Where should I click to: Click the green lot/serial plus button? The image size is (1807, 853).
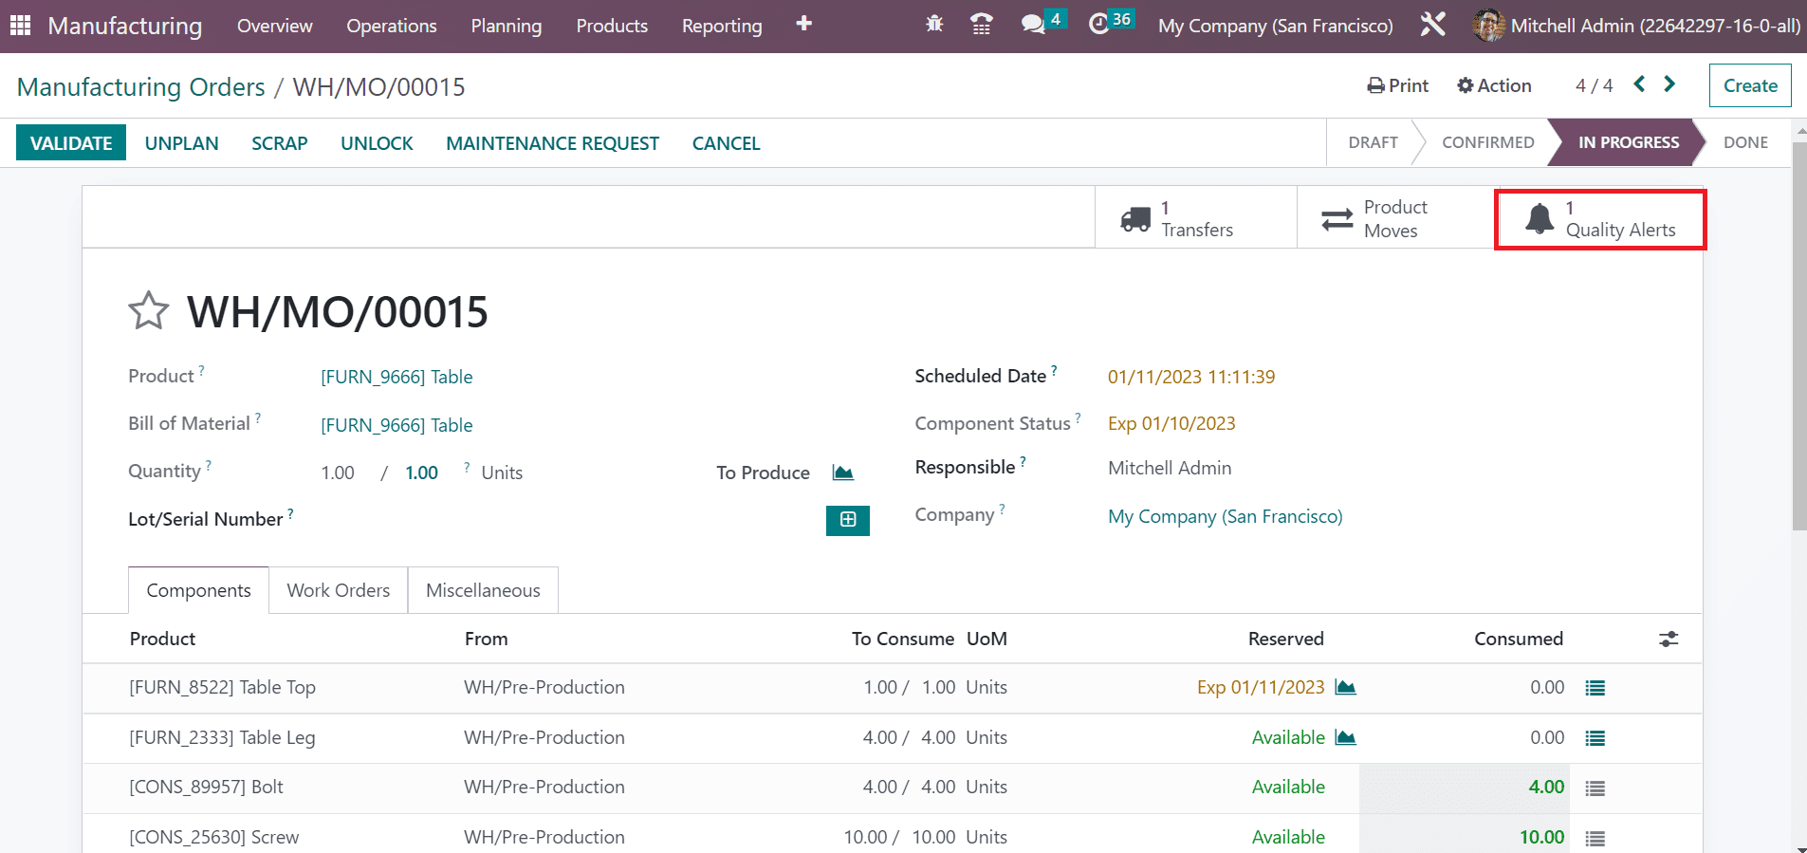pyautogui.click(x=847, y=520)
